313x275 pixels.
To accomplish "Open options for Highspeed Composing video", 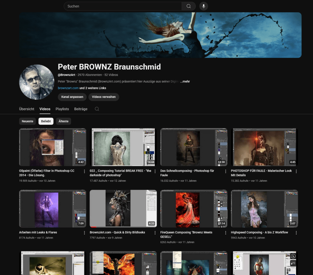I will (296, 233).
